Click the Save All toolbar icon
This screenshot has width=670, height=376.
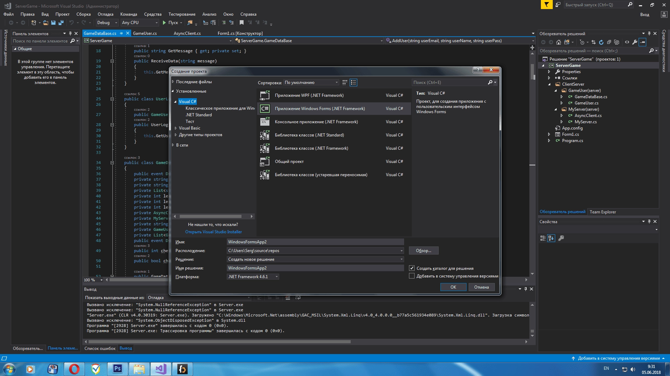pyautogui.click(x=61, y=23)
